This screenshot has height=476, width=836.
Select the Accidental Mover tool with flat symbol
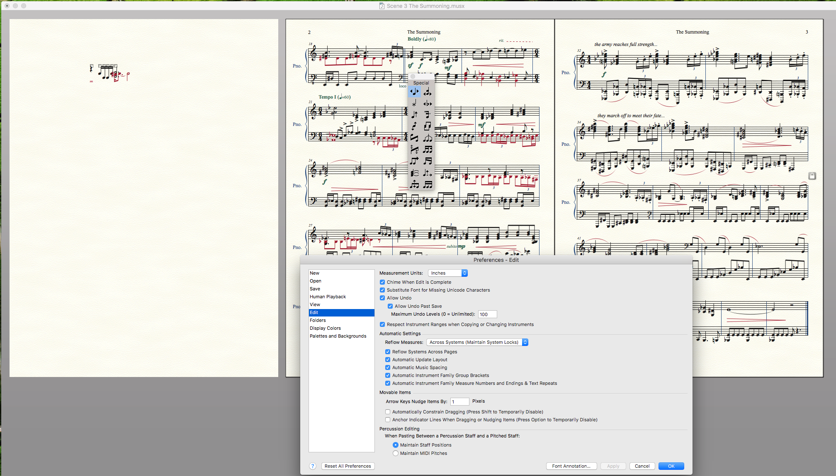tap(428, 104)
